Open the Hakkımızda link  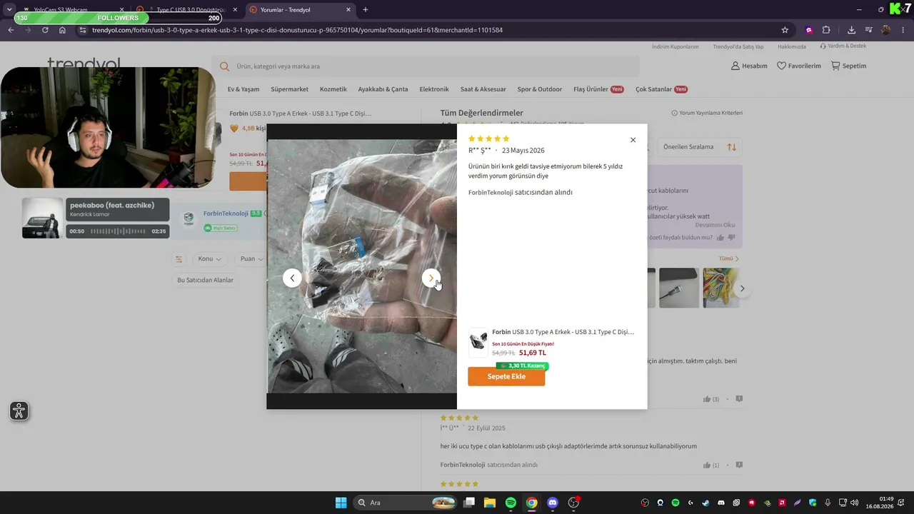792,46
